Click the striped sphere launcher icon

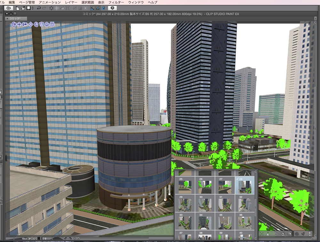[297, 234]
